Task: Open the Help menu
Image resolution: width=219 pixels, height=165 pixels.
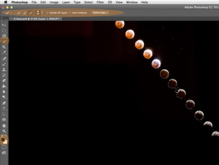Action: 145,2
